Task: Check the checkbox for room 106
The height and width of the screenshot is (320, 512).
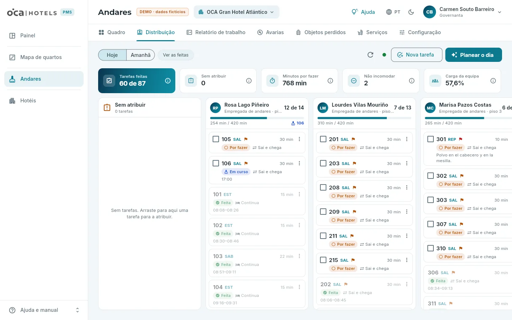Action: (216, 163)
